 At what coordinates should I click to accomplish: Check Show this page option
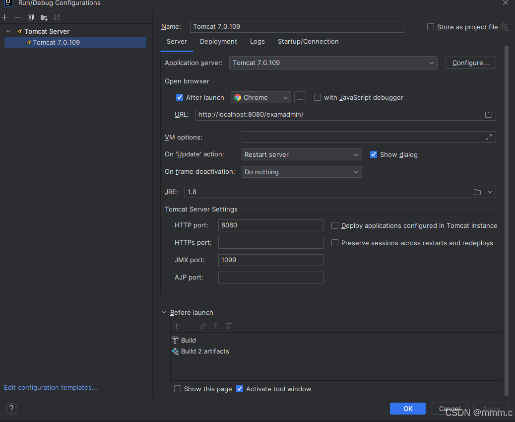click(177, 389)
